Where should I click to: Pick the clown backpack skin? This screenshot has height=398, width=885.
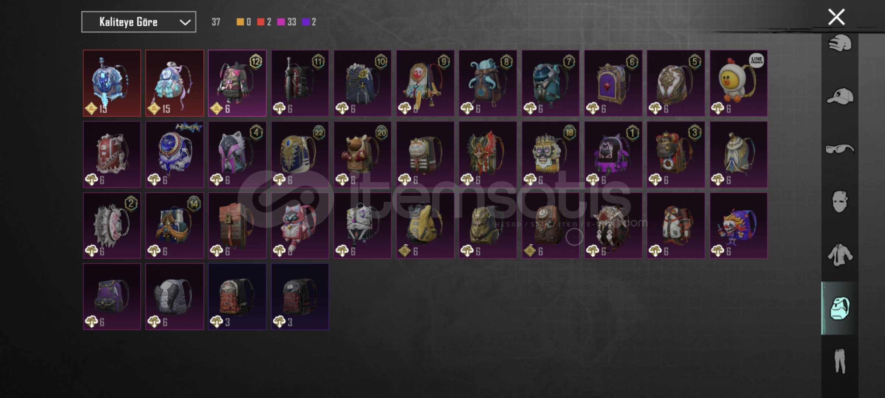pos(739,226)
